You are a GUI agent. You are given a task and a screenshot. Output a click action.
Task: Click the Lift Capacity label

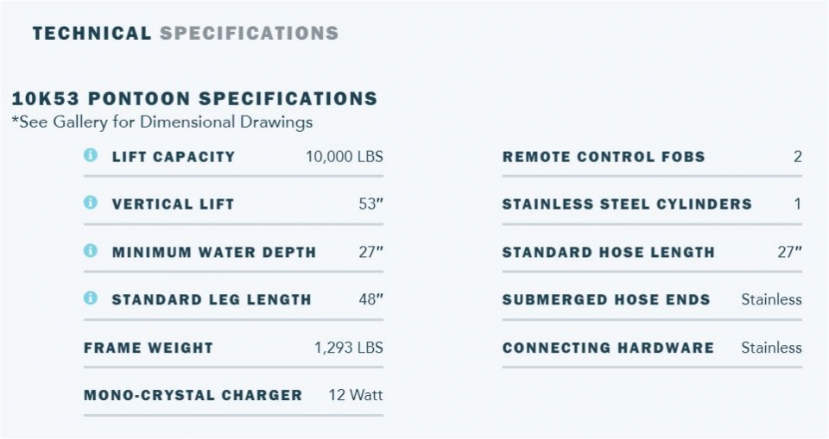(x=173, y=157)
